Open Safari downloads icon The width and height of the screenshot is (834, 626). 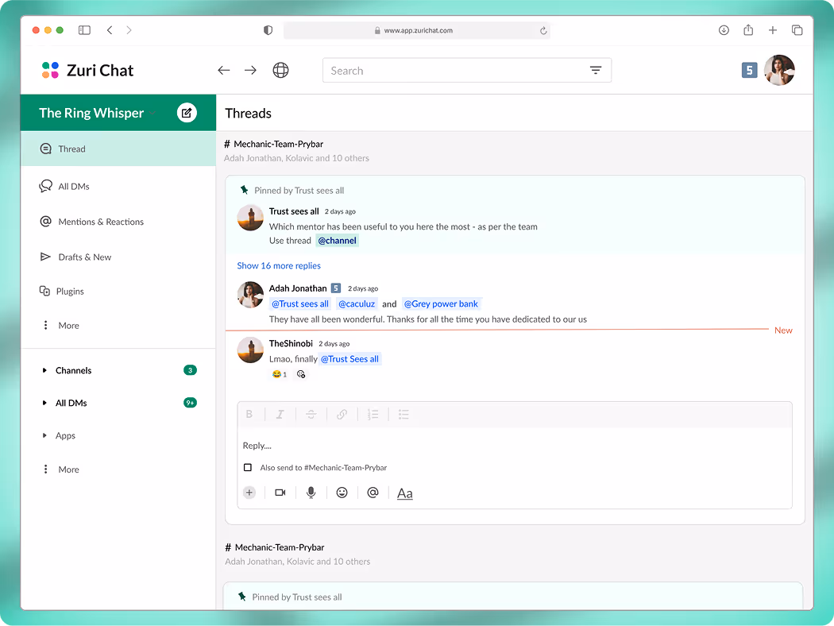724,30
